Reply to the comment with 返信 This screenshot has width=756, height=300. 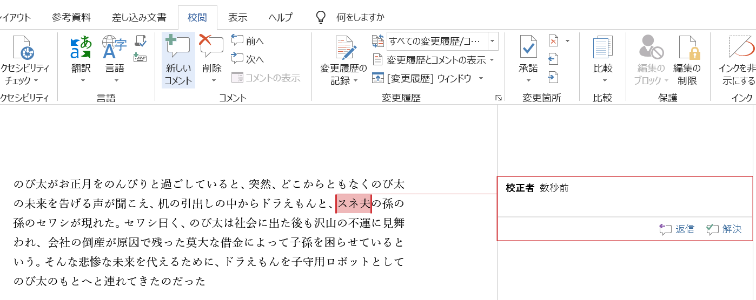point(677,229)
